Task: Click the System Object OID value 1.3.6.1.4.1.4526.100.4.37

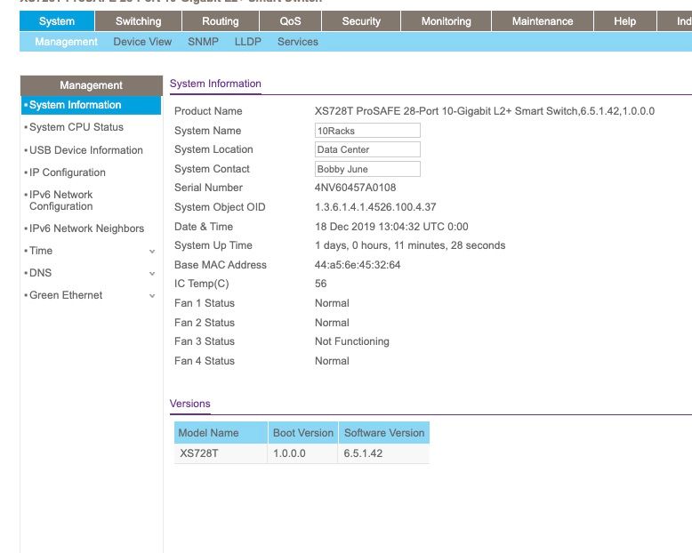Action: [x=375, y=207]
